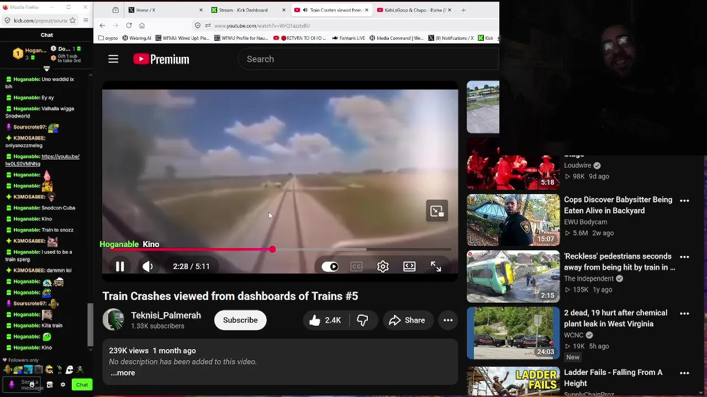Open Kick chat shop icon

click(x=49, y=385)
